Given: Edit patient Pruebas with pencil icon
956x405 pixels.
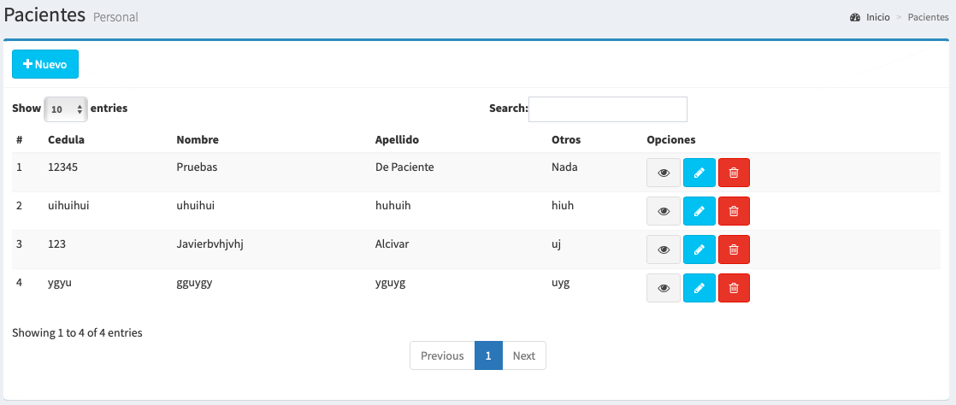Looking at the screenshot, I should (x=699, y=173).
